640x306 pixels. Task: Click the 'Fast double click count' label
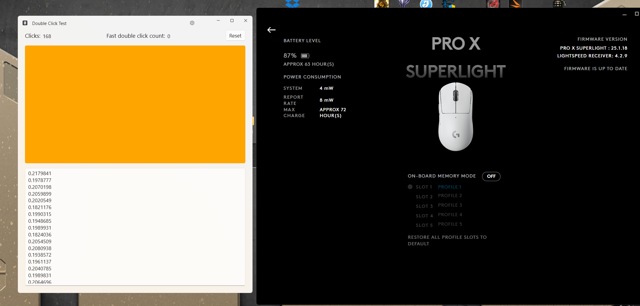(x=136, y=36)
